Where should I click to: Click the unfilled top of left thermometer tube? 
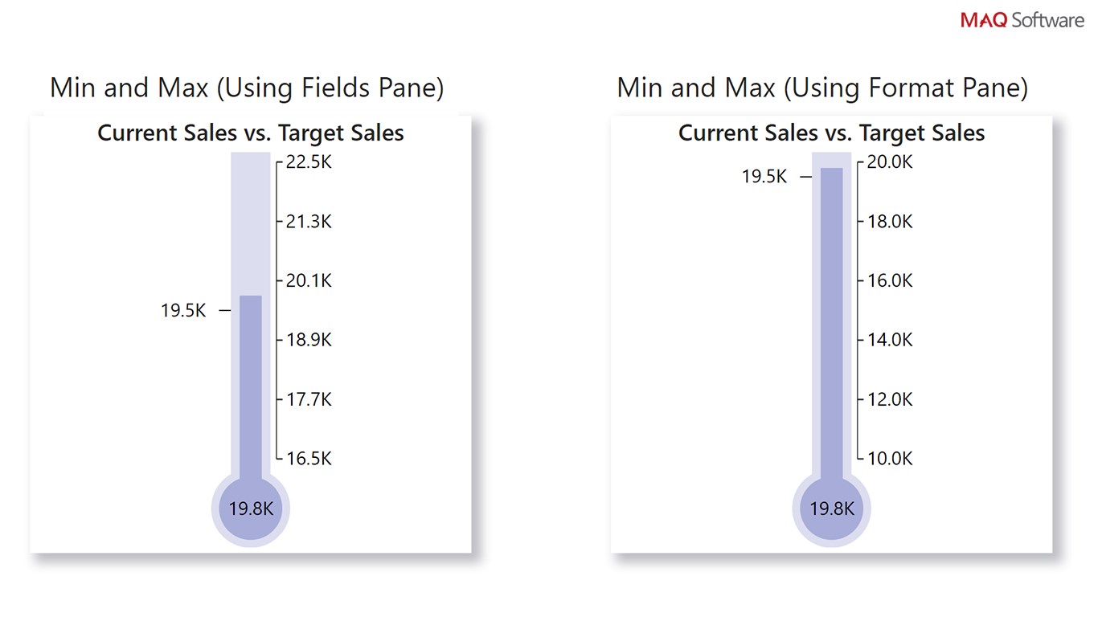click(251, 225)
